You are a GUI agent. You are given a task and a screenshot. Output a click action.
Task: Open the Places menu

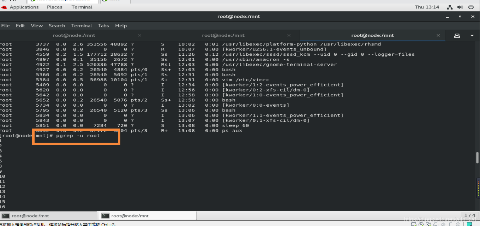coord(54,7)
